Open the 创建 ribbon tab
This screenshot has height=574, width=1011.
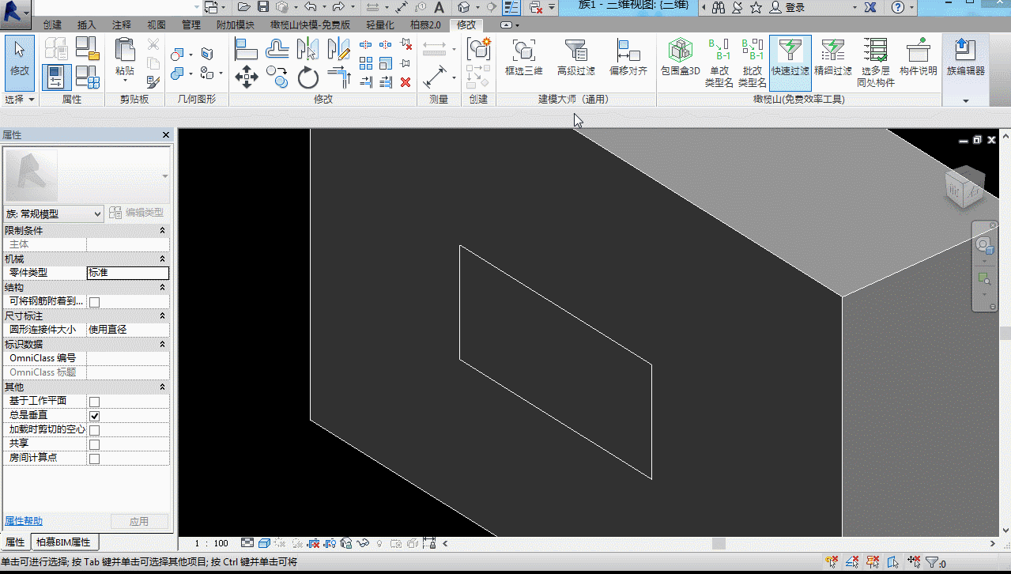click(x=52, y=25)
